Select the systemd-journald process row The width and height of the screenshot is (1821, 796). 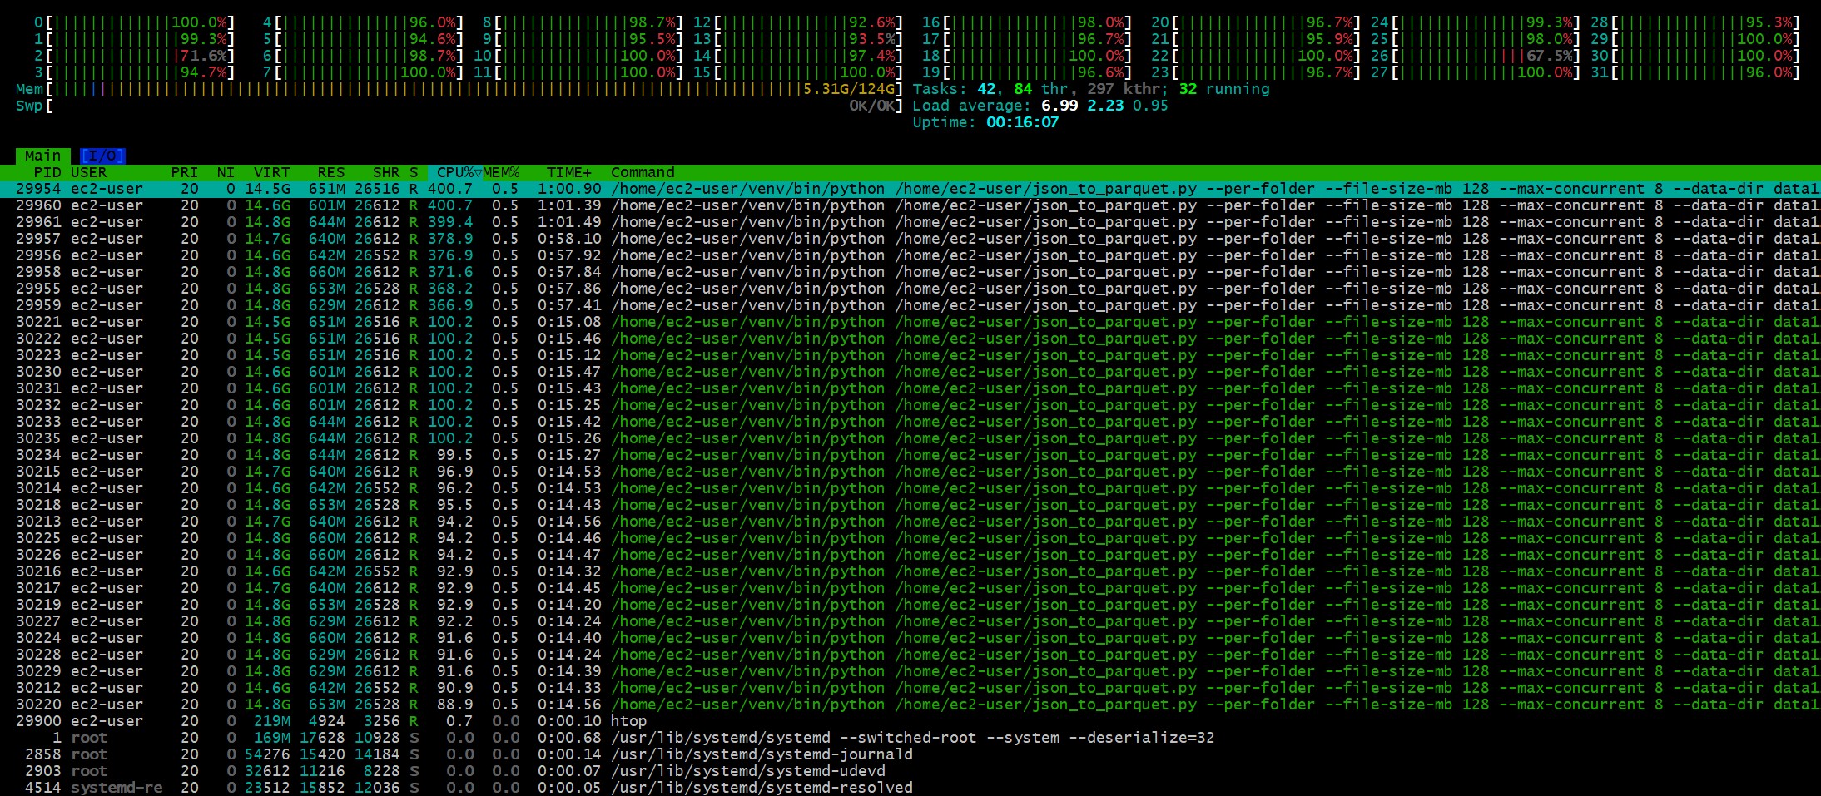tap(910, 754)
